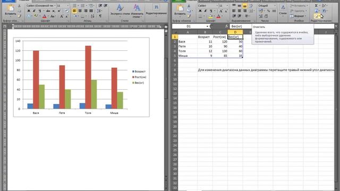
Task: Change text orientation in Excel
Action: [246, 16]
